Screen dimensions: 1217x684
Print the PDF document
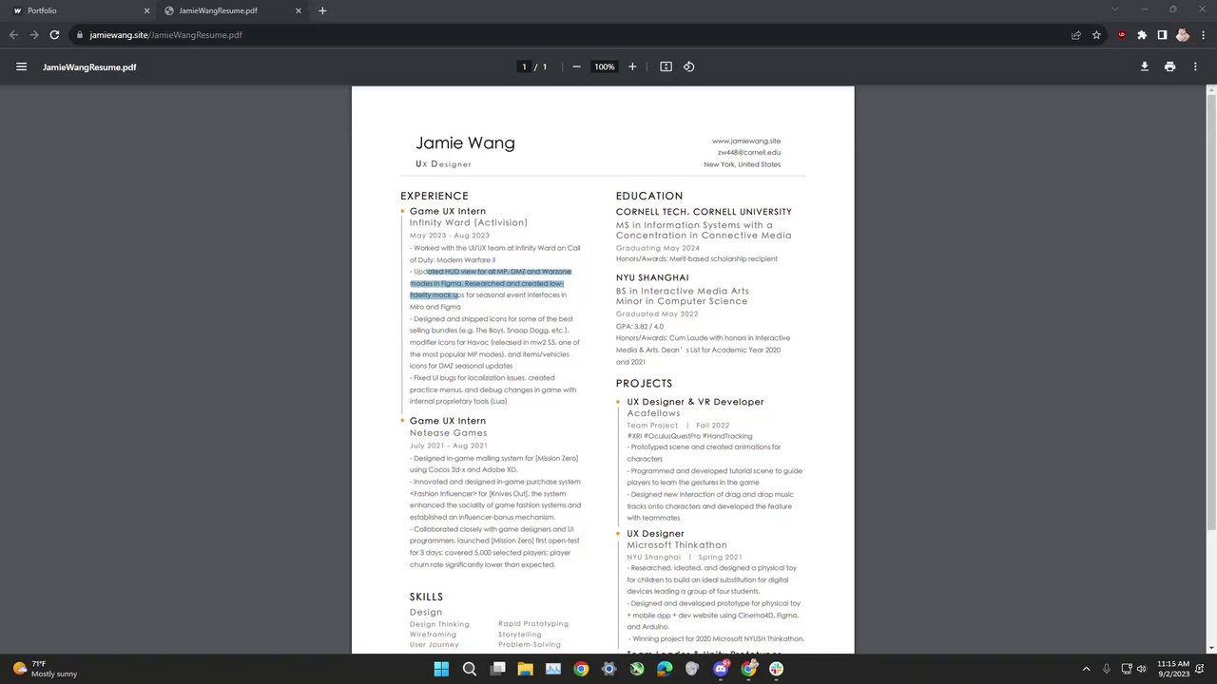pyautogui.click(x=1169, y=66)
